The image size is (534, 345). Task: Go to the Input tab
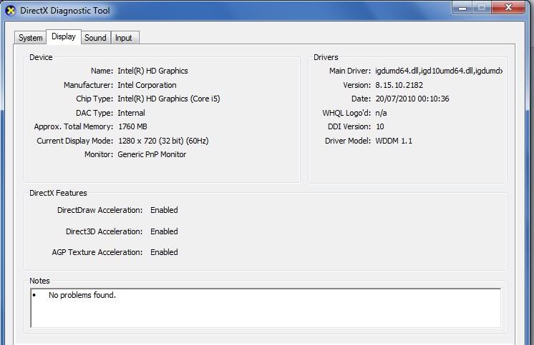(124, 37)
